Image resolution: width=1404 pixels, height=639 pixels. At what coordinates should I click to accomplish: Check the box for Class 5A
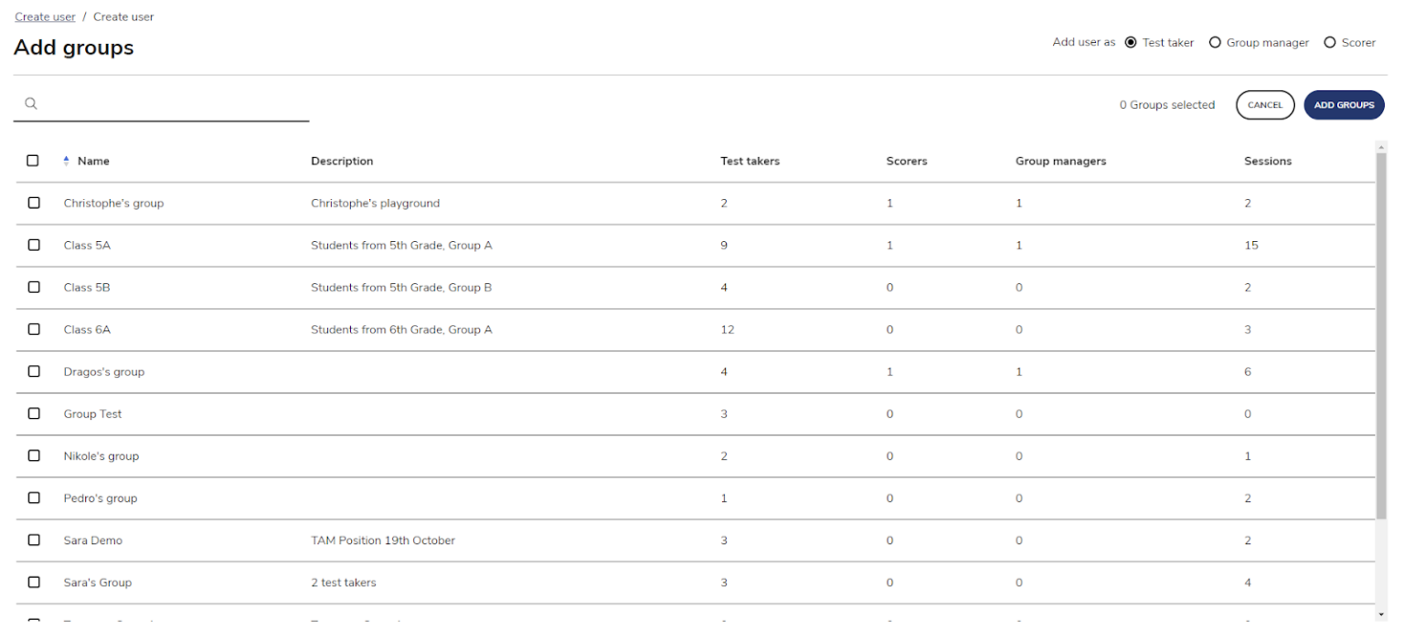34,246
